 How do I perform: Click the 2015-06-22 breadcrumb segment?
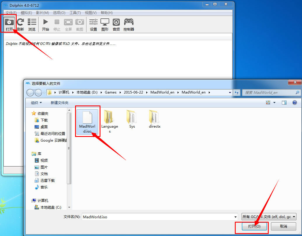pyautogui.click(x=133, y=92)
